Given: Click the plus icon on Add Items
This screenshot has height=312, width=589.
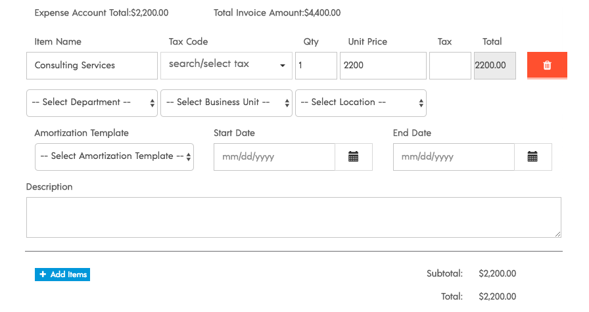Looking at the screenshot, I should click(x=43, y=275).
